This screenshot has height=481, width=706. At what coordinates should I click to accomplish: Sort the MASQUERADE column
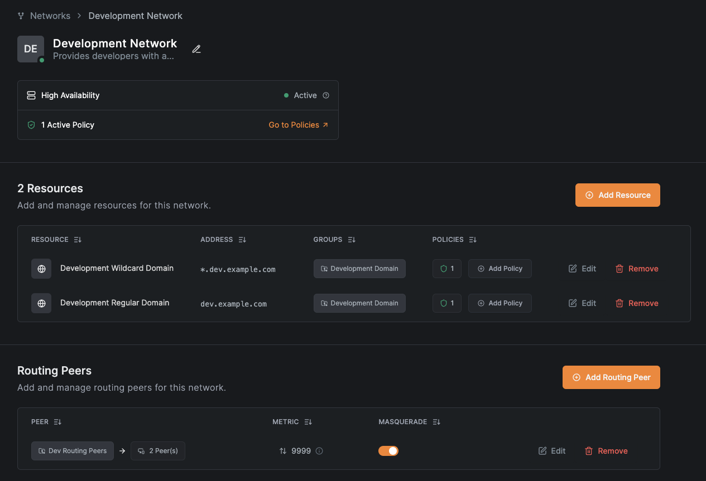coord(436,422)
